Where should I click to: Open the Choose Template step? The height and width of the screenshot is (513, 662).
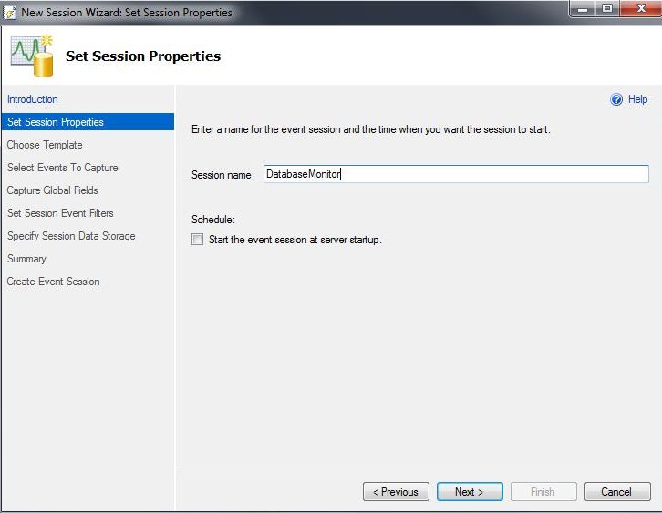click(45, 145)
